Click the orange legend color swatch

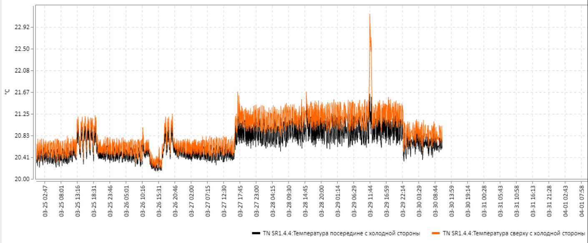click(437, 233)
